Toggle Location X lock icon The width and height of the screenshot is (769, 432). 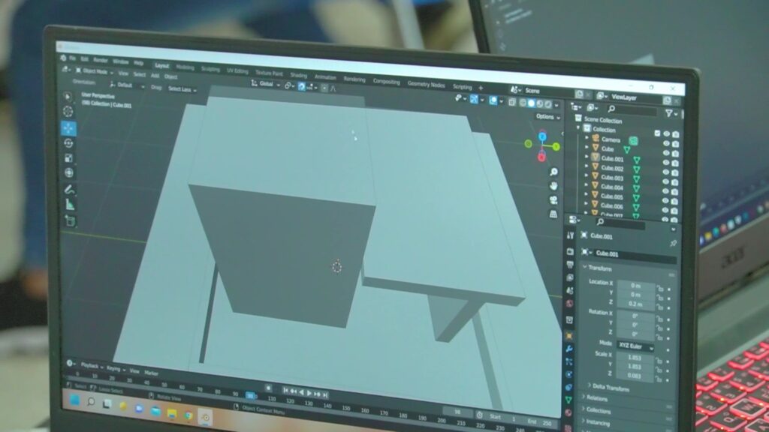click(659, 288)
